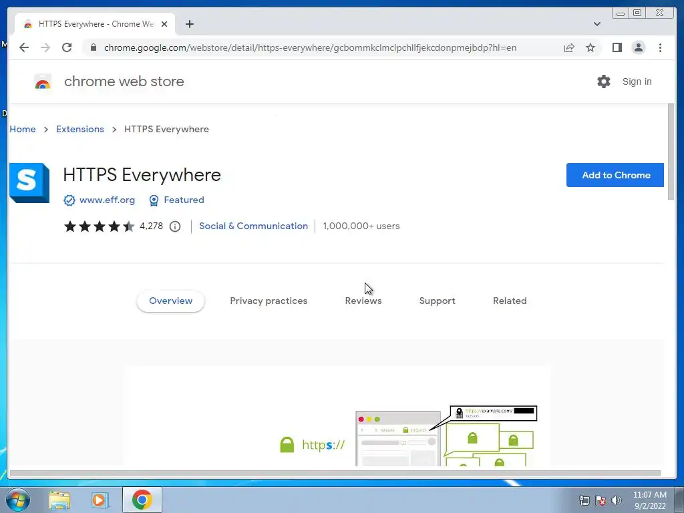This screenshot has width=684, height=513.
Task: Visit the www.eff.org publisher link
Action: (108, 200)
